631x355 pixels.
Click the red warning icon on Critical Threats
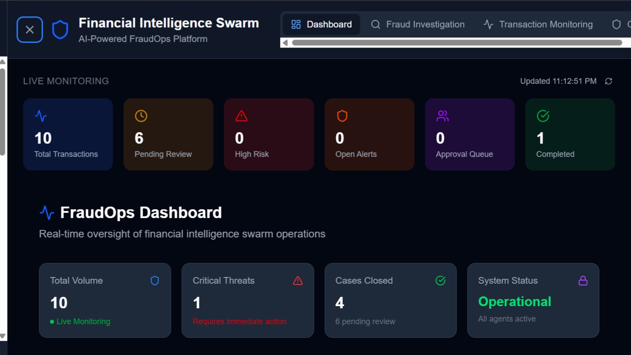tap(298, 281)
